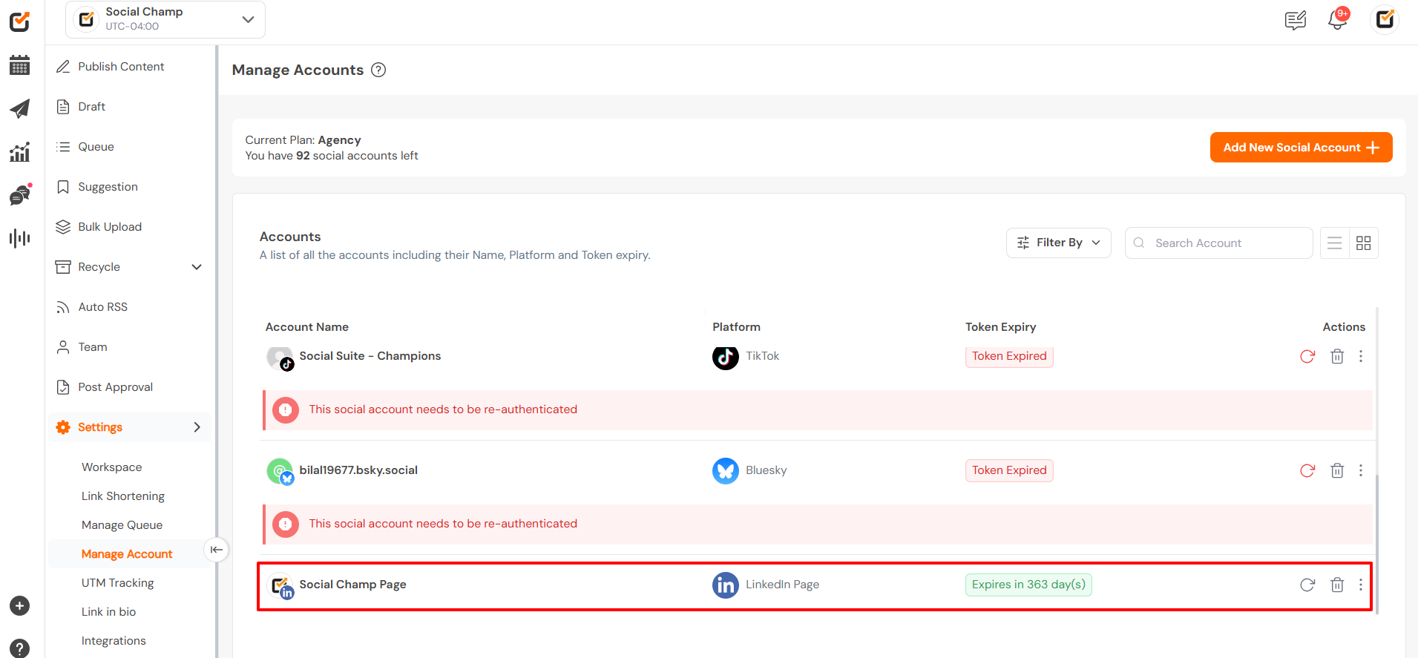The height and width of the screenshot is (658, 1418).
Task: Open more options for Social Champ Page
Action: tap(1361, 585)
